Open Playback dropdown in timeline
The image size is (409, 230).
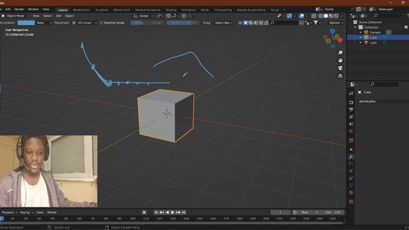(10, 213)
